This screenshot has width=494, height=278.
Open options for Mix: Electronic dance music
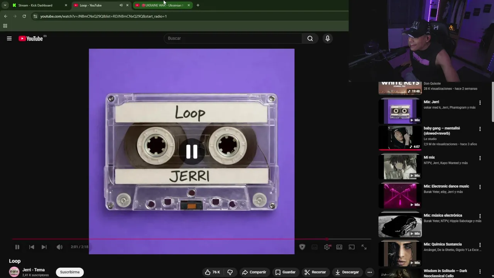pos(480,187)
